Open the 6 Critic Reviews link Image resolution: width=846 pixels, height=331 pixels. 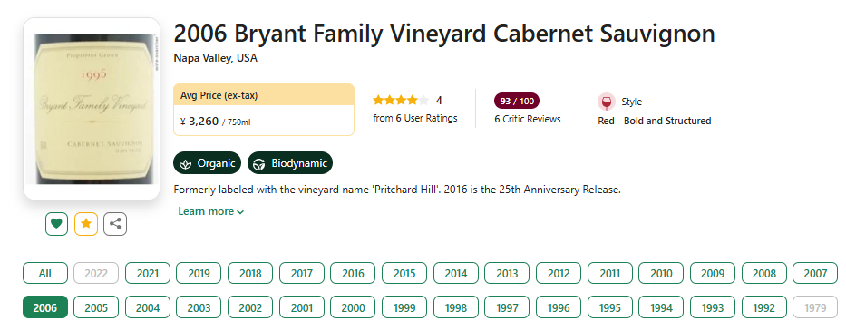[x=528, y=119]
